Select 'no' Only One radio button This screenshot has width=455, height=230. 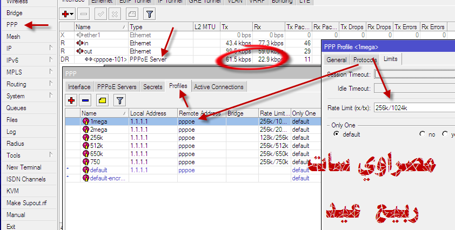422,134
